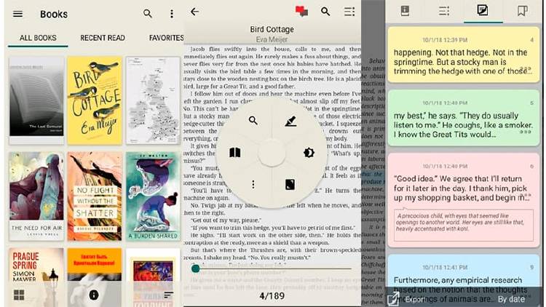Click the search icon in Books header
This screenshot has width=546, height=307.
pos(148,14)
